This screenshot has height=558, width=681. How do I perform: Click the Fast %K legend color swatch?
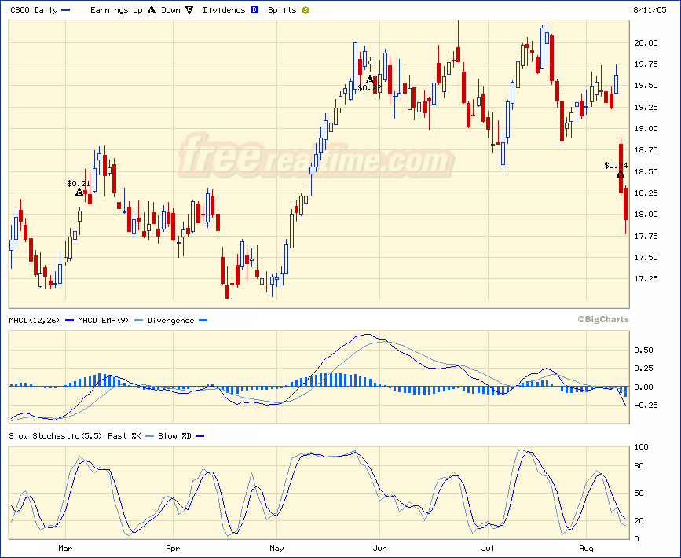click(x=149, y=435)
